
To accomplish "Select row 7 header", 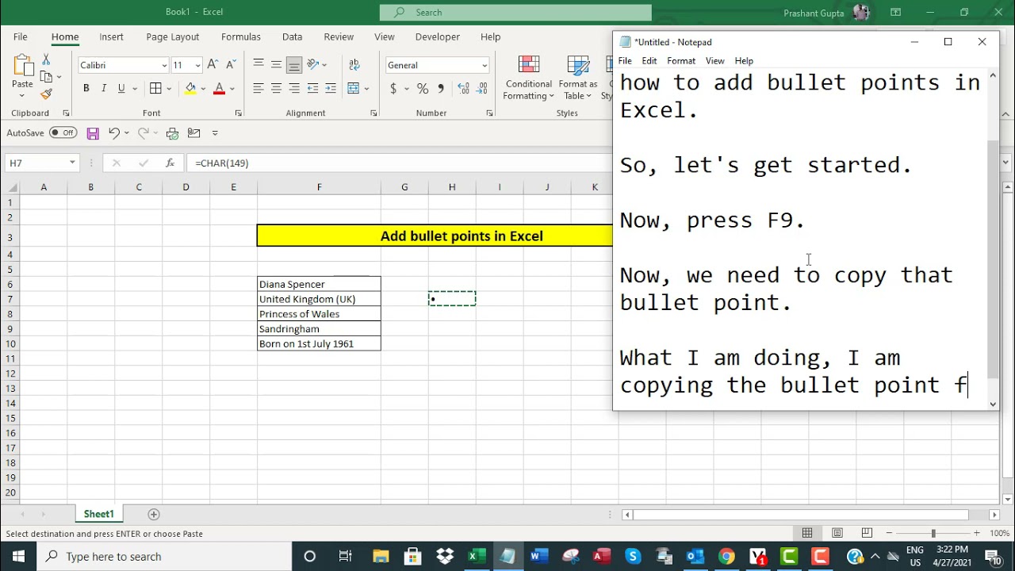I will pos(11,299).
